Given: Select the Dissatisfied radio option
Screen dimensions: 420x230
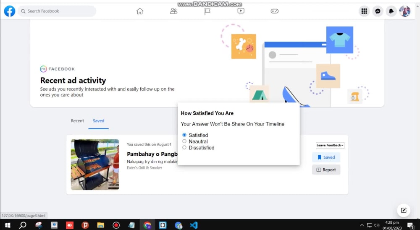Looking at the screenshot, I should coord(184,148).
